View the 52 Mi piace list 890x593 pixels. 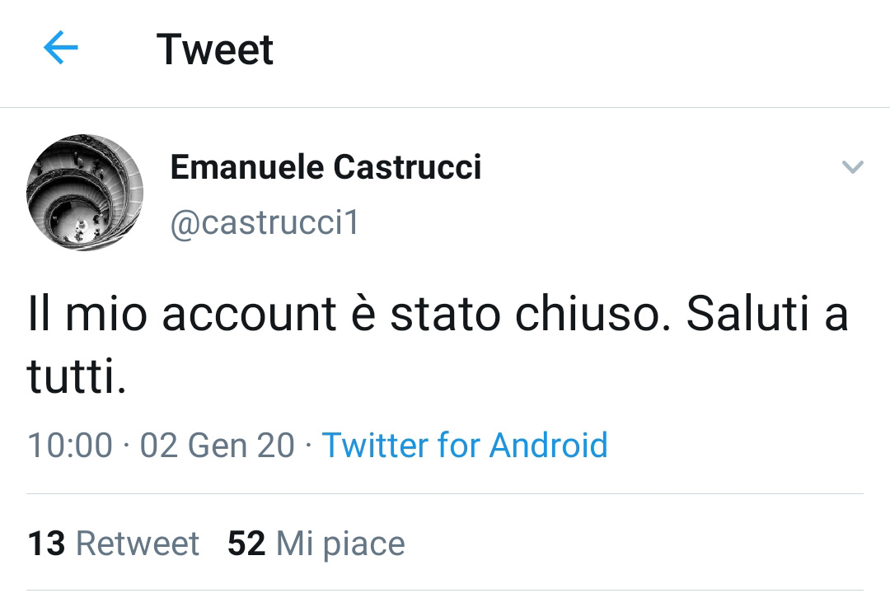(x=316, y=543)
